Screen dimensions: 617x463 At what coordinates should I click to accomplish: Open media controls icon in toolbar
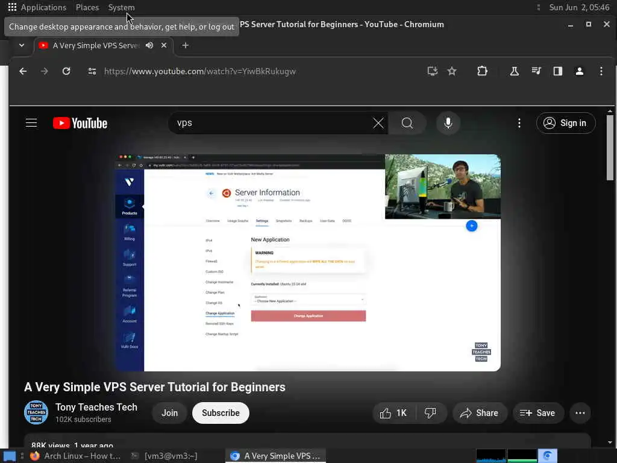click(536, 71)
